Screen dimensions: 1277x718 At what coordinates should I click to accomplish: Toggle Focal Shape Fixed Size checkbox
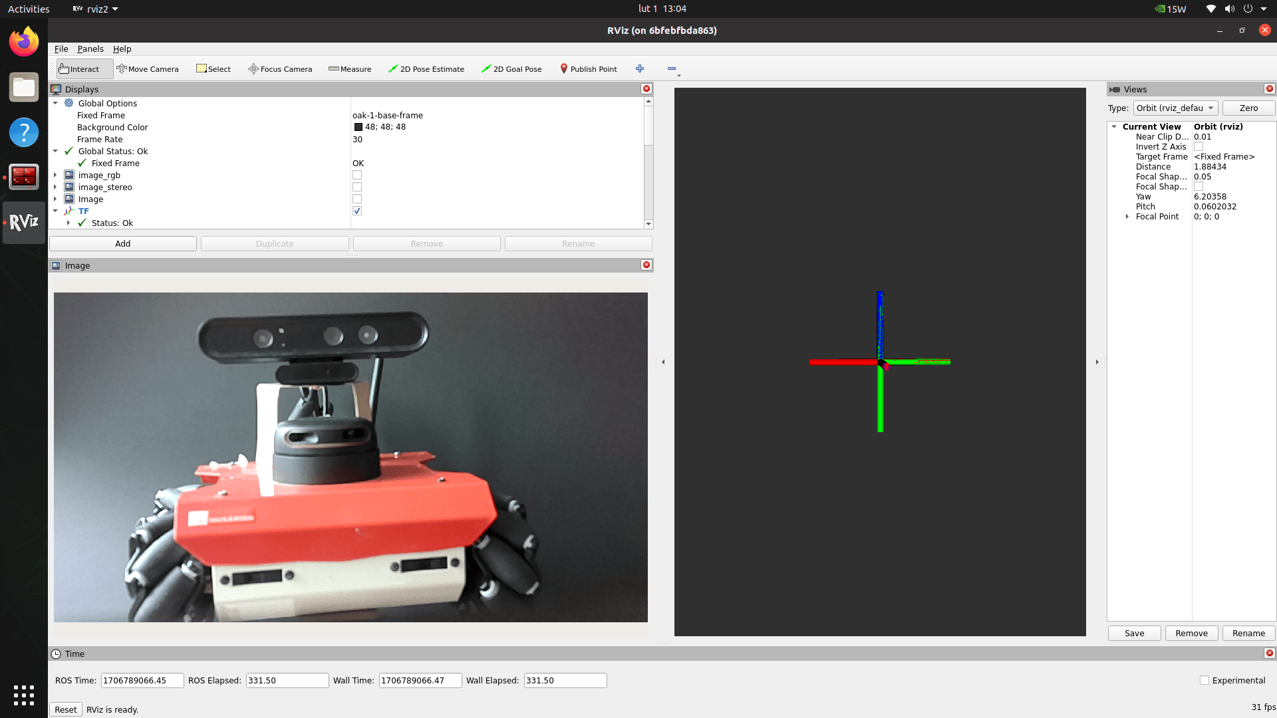(x=1199, y=186)
